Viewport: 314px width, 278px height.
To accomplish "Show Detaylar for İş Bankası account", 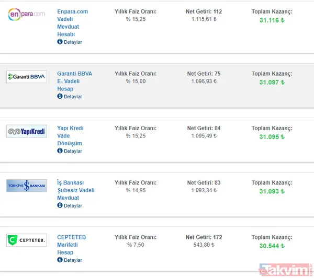I will pyautogui.click(x=73, y=205).
